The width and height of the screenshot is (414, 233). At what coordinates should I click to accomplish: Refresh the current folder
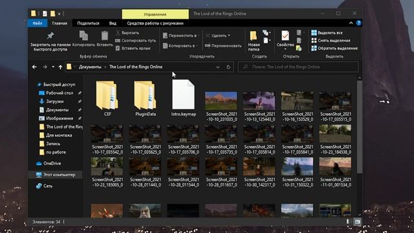228,67
